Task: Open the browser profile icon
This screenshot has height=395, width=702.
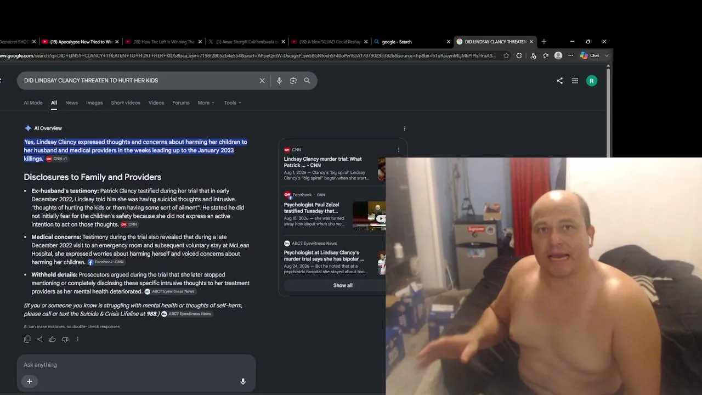Action: tap(558, 55)
